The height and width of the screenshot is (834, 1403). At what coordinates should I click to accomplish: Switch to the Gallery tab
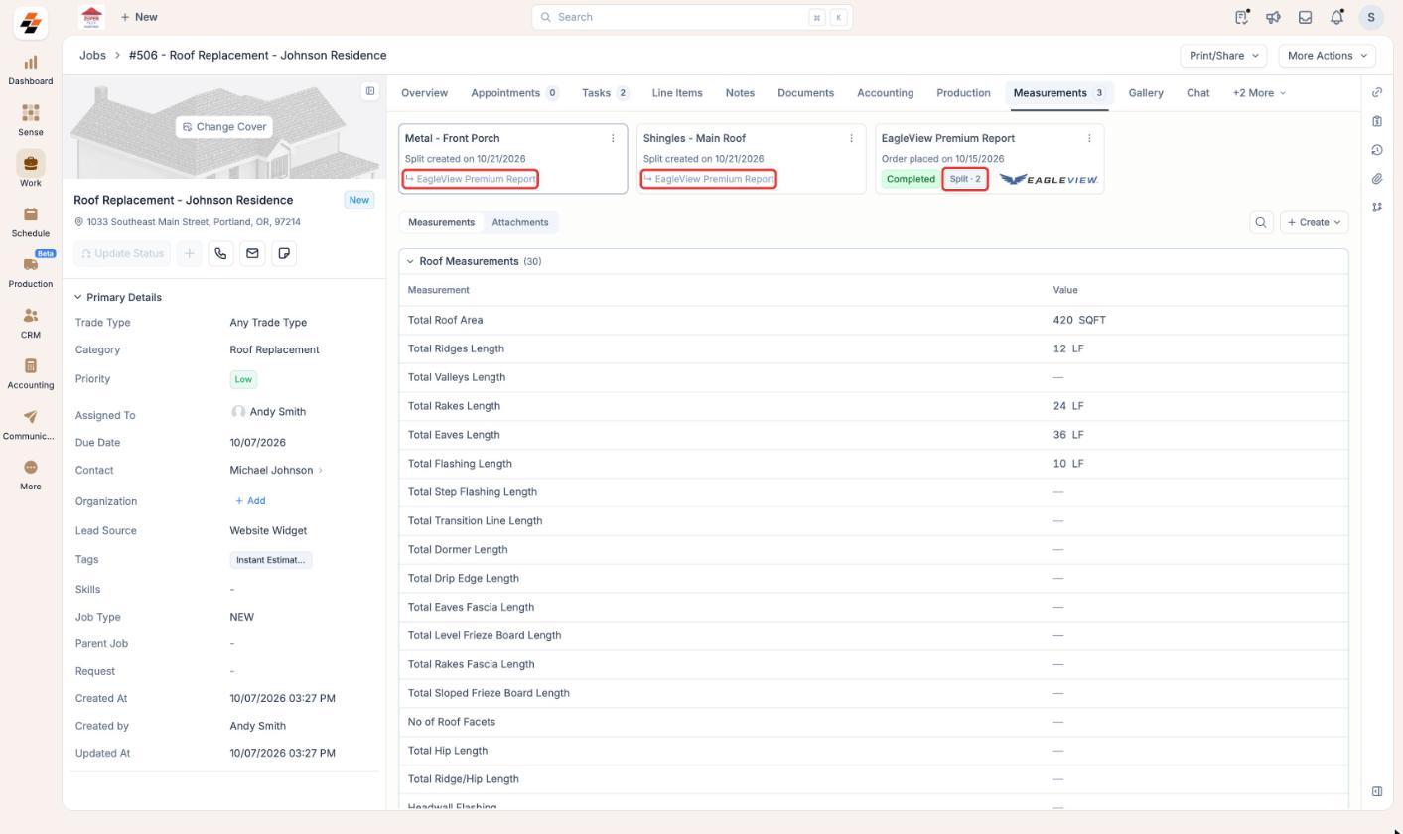pos(1146,93)
